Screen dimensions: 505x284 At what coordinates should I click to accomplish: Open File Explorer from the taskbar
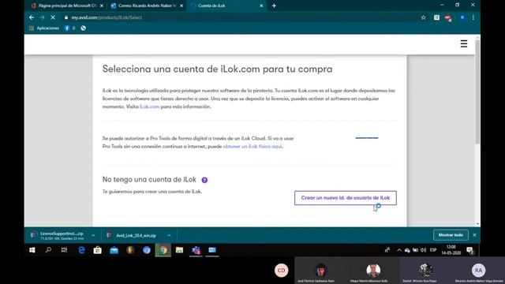point(179,250)
